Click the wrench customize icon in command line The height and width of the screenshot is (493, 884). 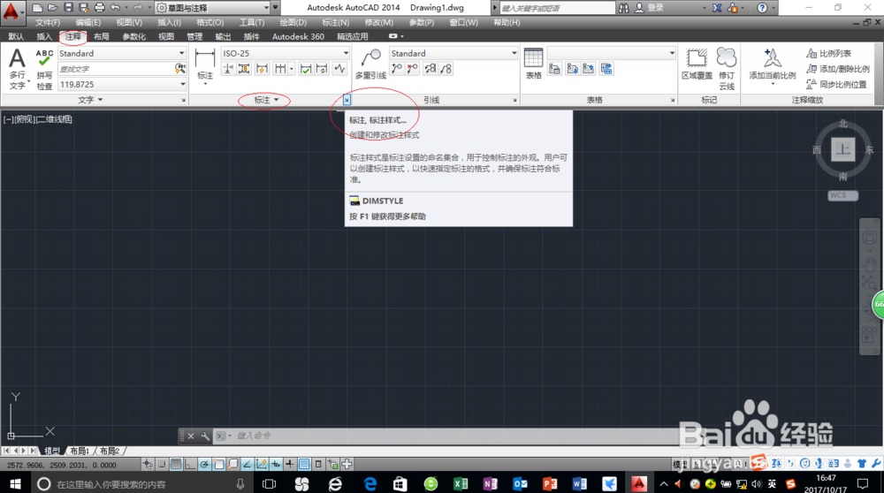(205, 436)
